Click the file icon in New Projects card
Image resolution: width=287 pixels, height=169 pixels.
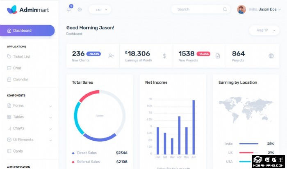(218, 56)
